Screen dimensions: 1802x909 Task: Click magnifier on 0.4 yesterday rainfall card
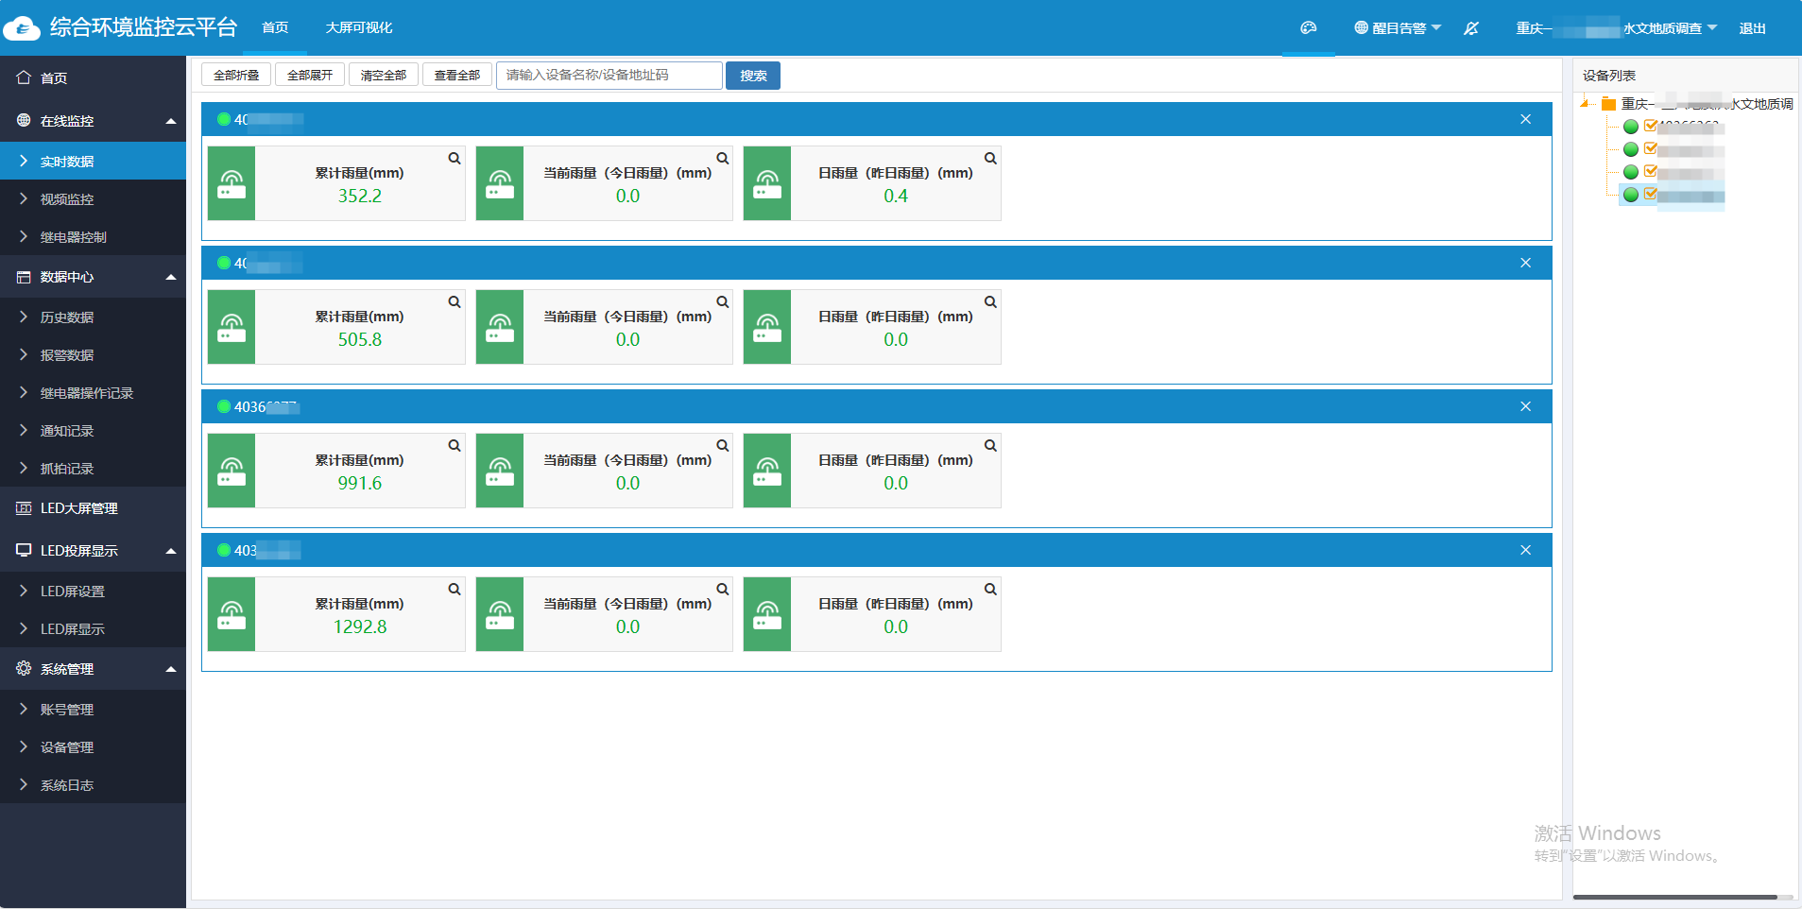[x=990, y=159]
